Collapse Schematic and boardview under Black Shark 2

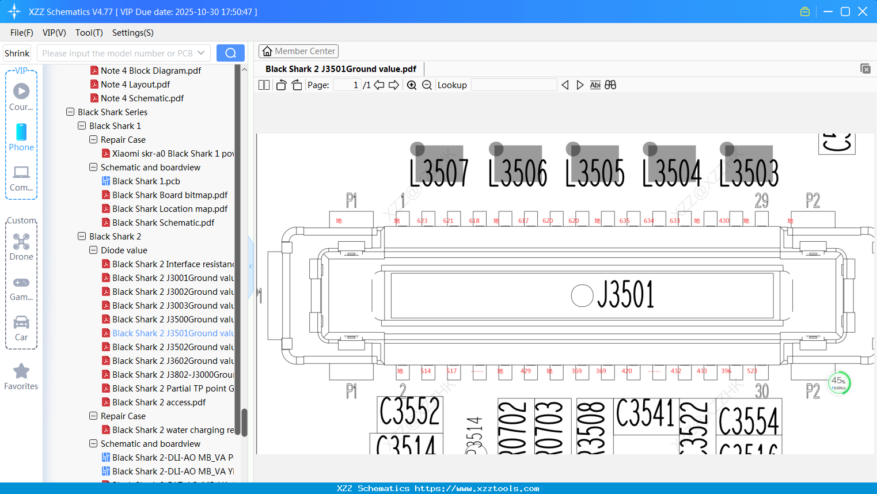93,443
